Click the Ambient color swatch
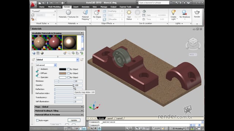The width and height of the screenshot is (234, 131). coord(63,69)
